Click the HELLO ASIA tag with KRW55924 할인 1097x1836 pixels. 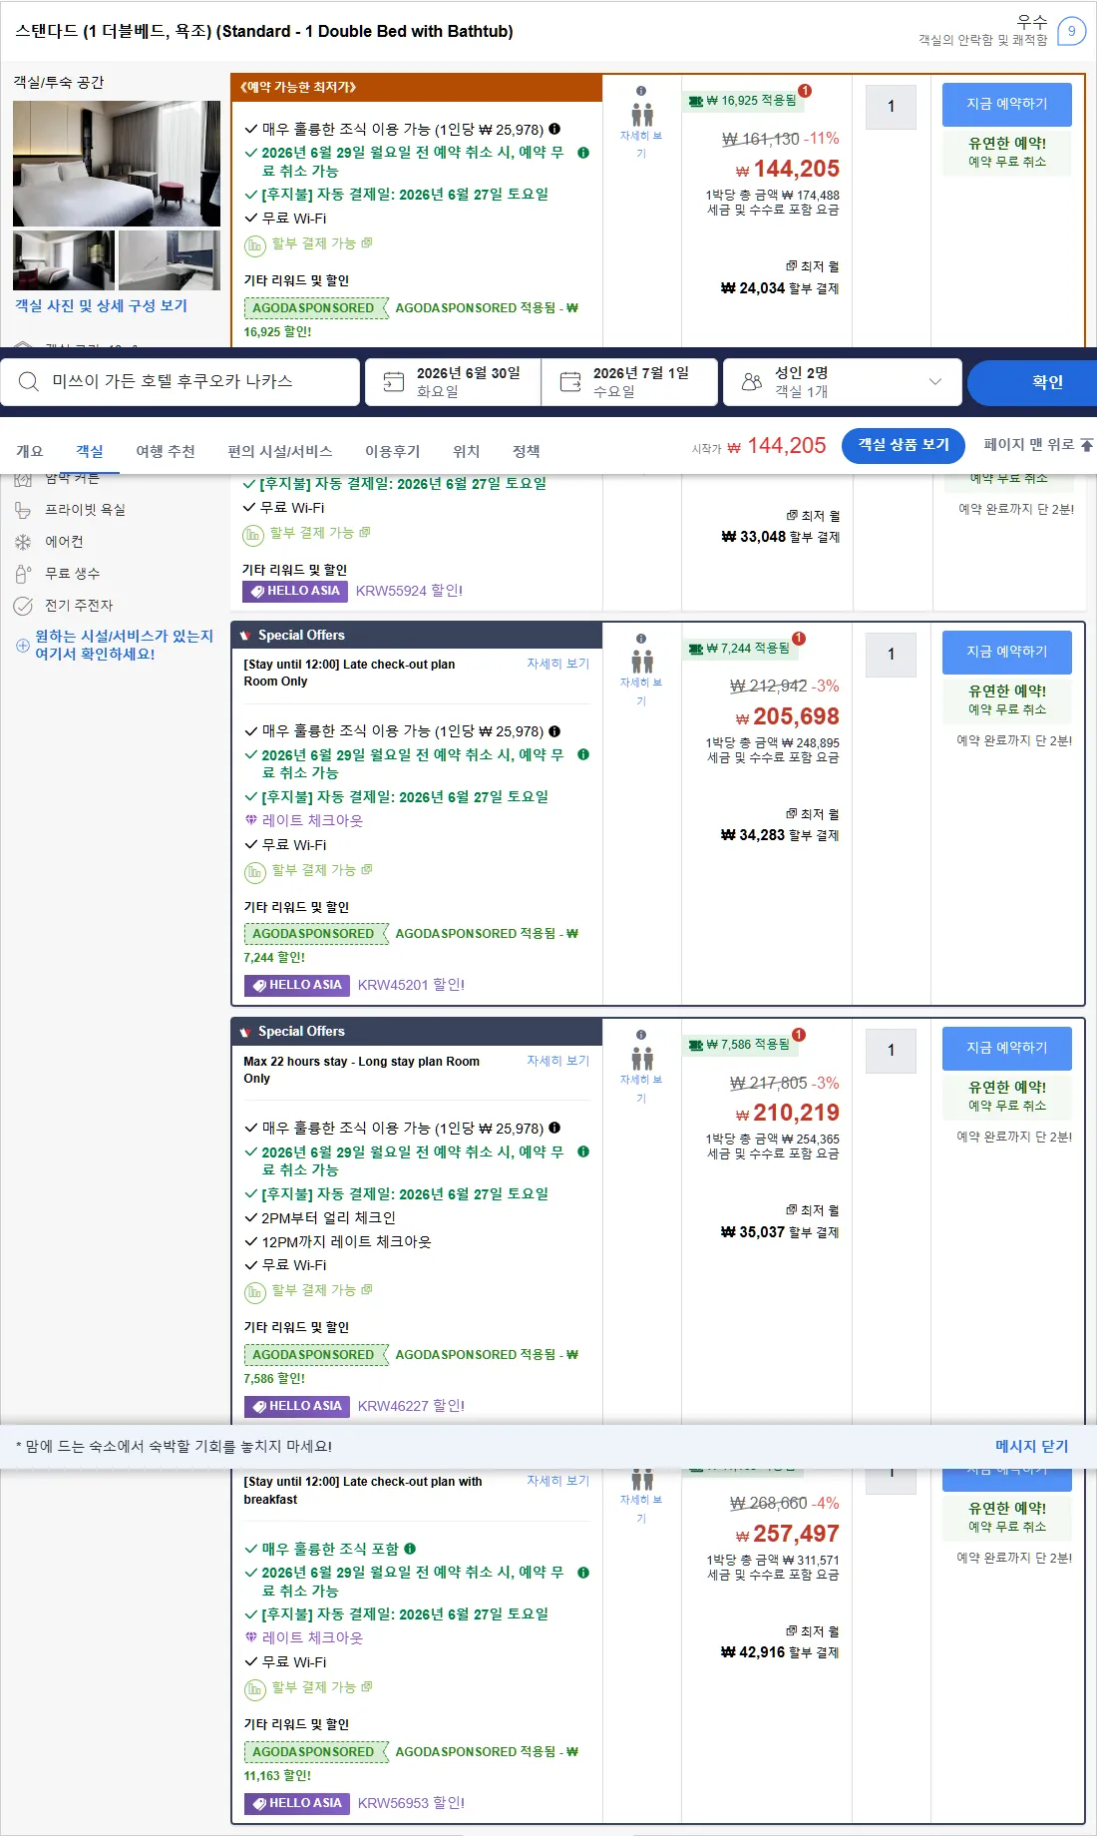pos(295,591)
